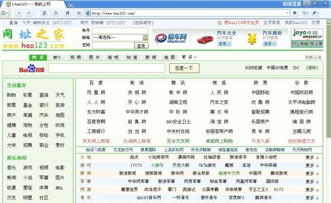The image size is (331, 203).
Task: Expand 更多 in the 网游 row
Action: click(x=312, y=190)
